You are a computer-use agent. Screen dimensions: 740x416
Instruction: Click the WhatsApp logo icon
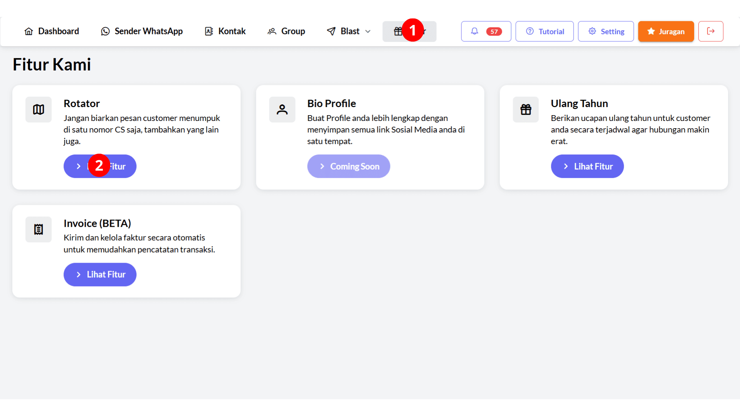click(105, 31)
